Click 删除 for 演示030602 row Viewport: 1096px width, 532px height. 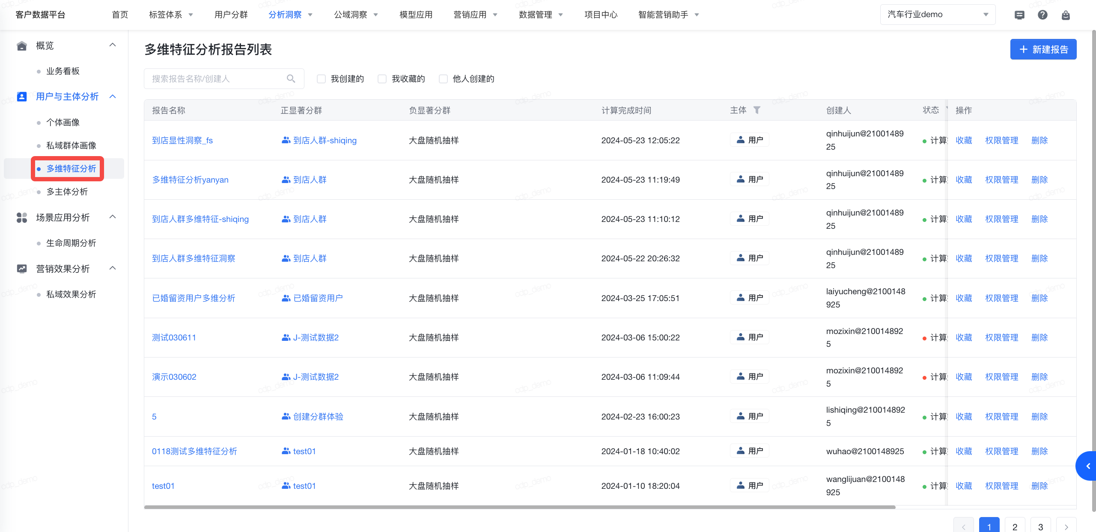click(1039, 377)
